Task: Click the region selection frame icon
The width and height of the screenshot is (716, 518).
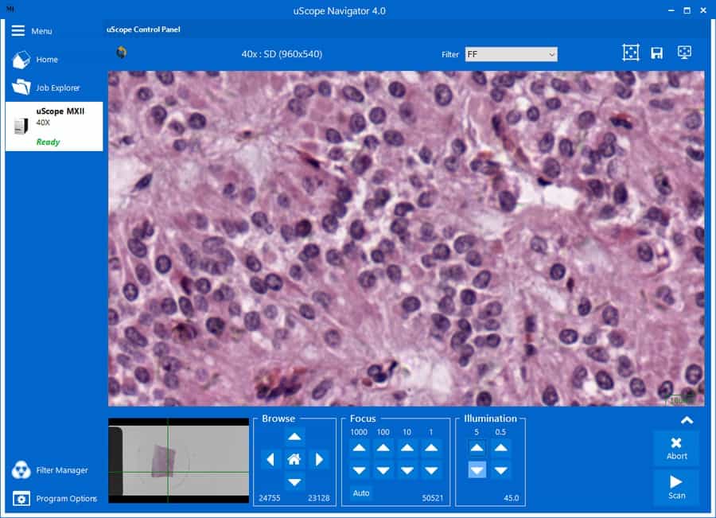Action: pos(630,53)
